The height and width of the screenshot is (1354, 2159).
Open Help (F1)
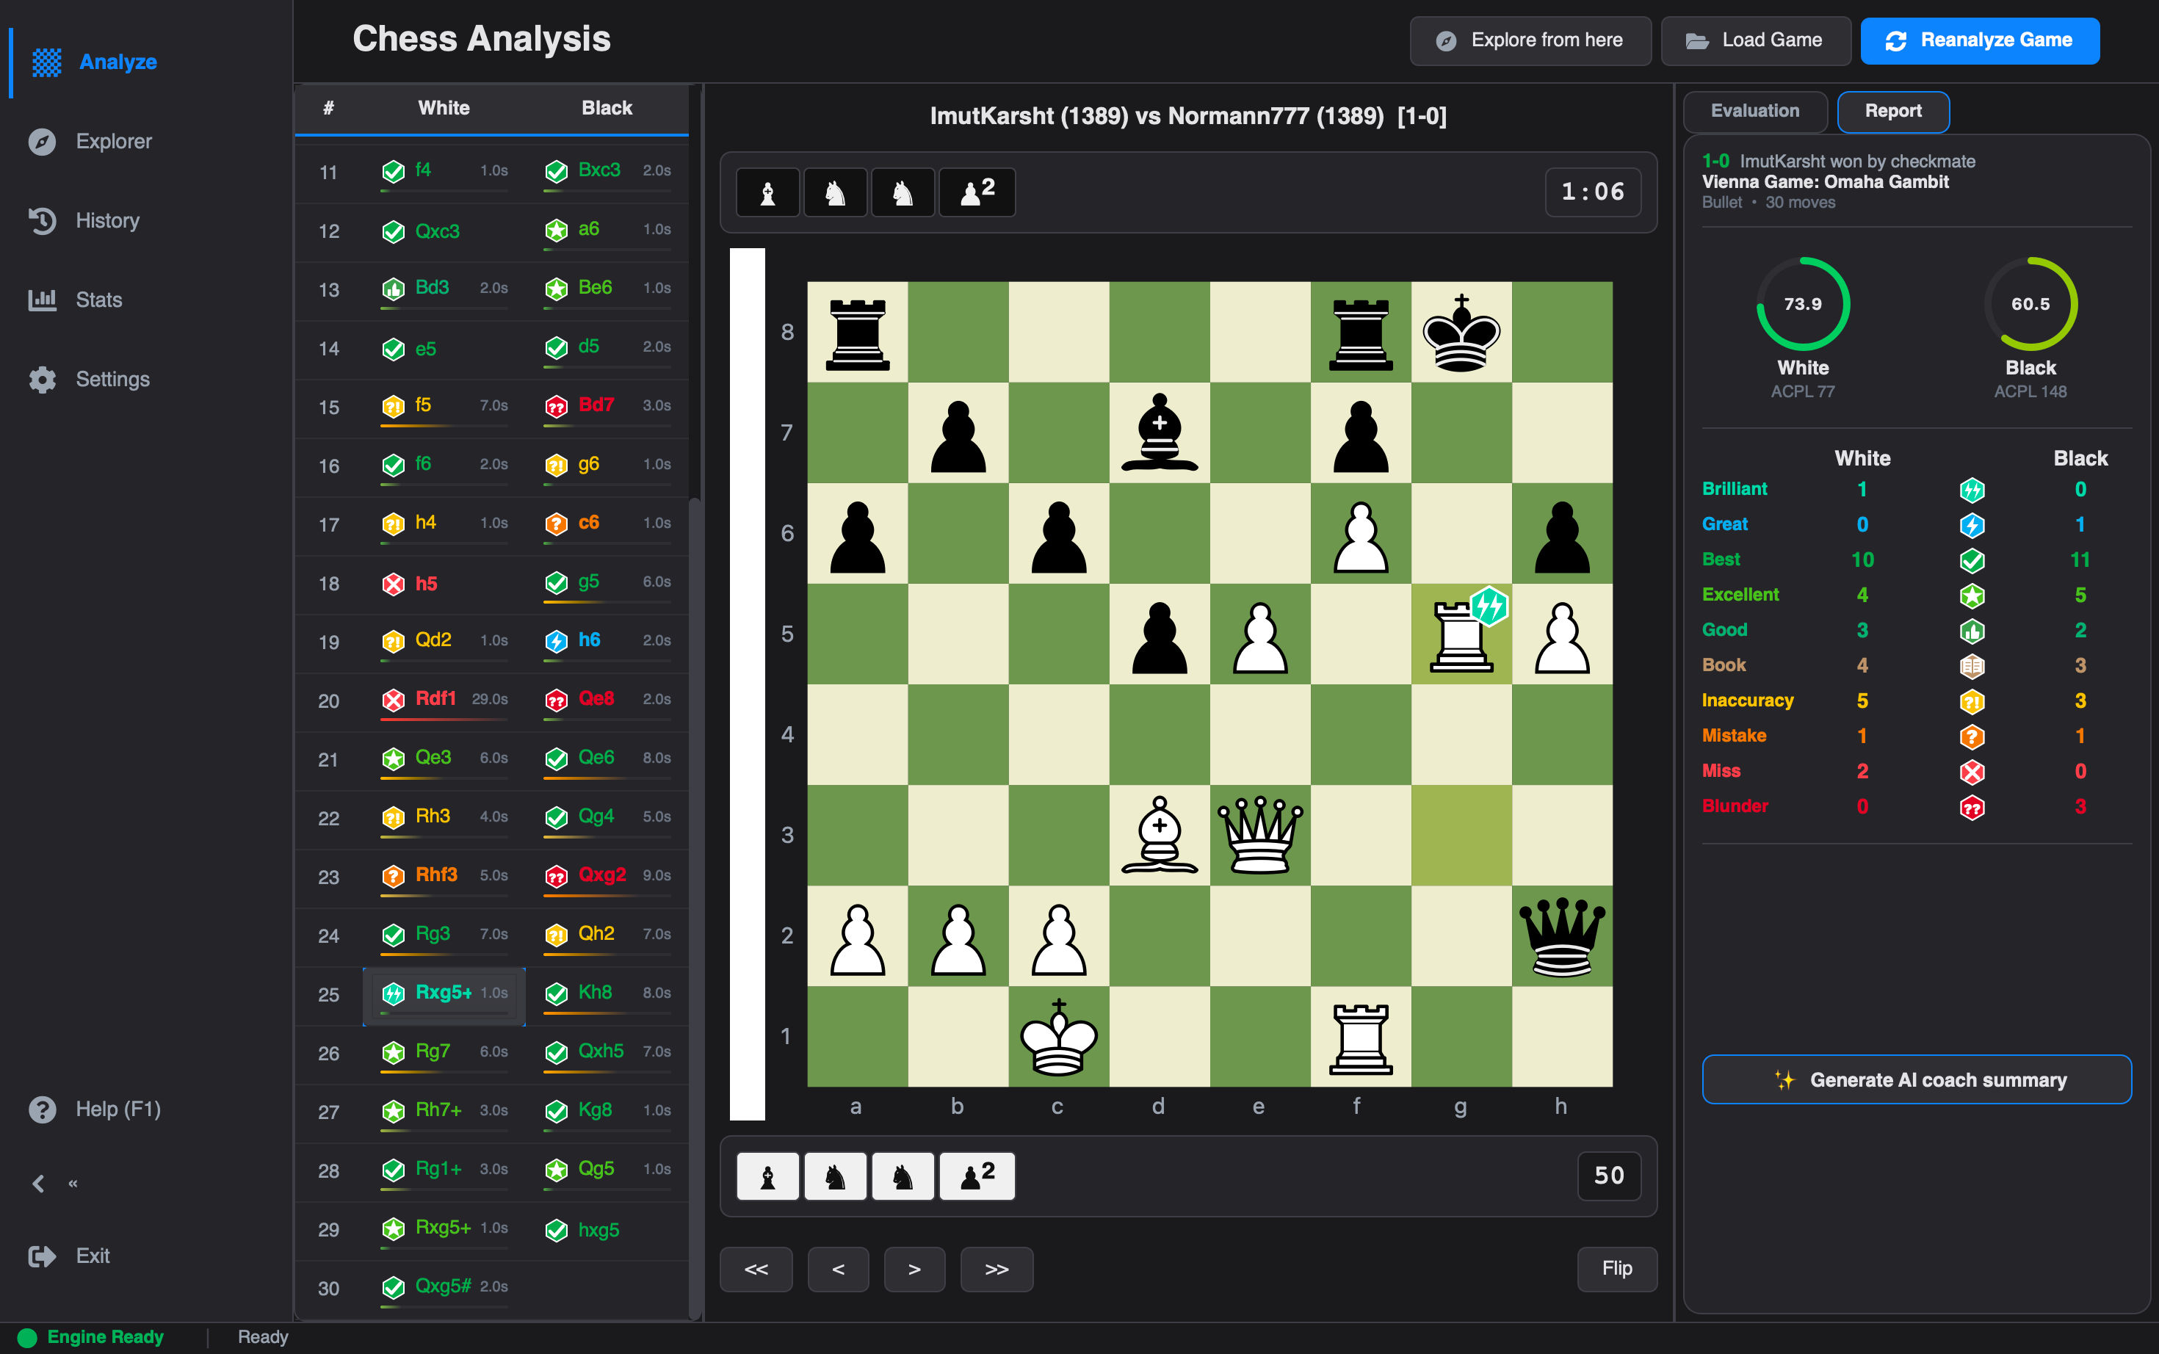[x=94, y=1109]
